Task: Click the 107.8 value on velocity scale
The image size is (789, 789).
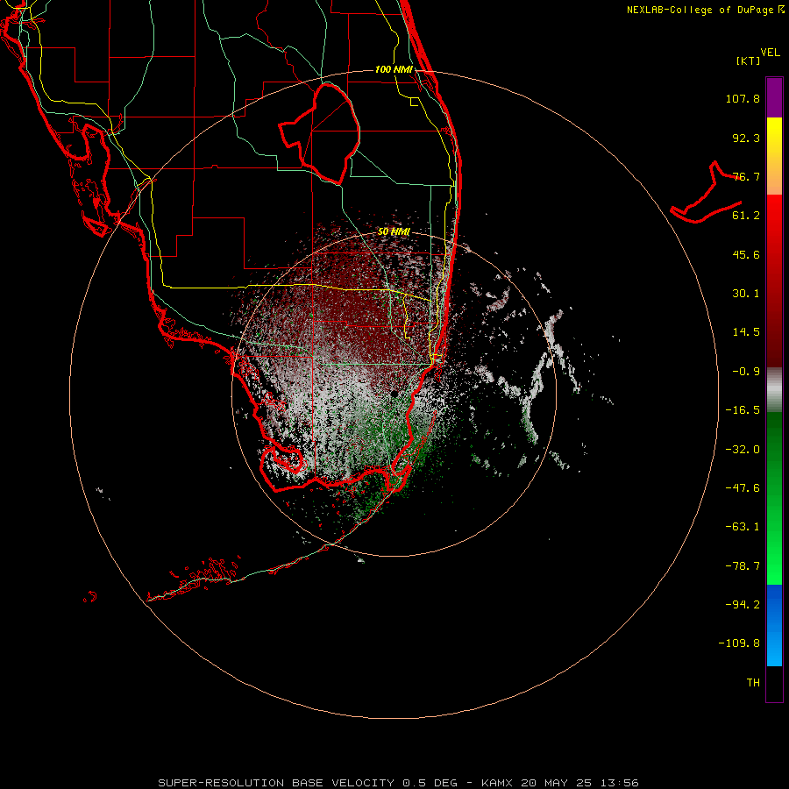Action: pyautogui.click(x=743, y=98)
